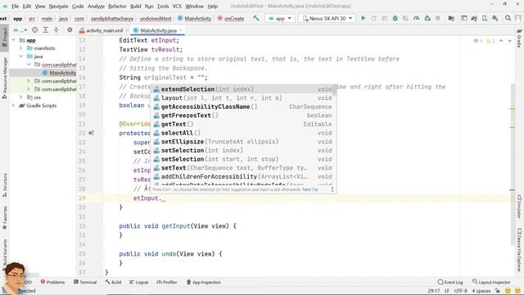The height and width of the screenshot is (295, 524).
Task: Open the Run Anything icon next to Sync
Action: click(464, 18)
